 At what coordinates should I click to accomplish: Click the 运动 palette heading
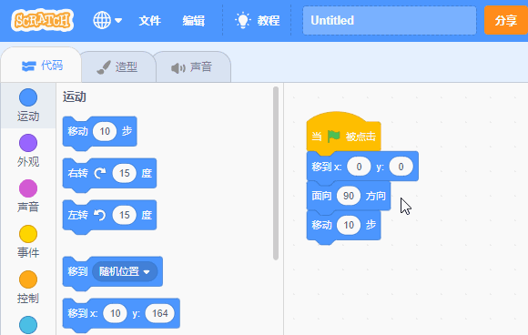(x=75, y=96)
